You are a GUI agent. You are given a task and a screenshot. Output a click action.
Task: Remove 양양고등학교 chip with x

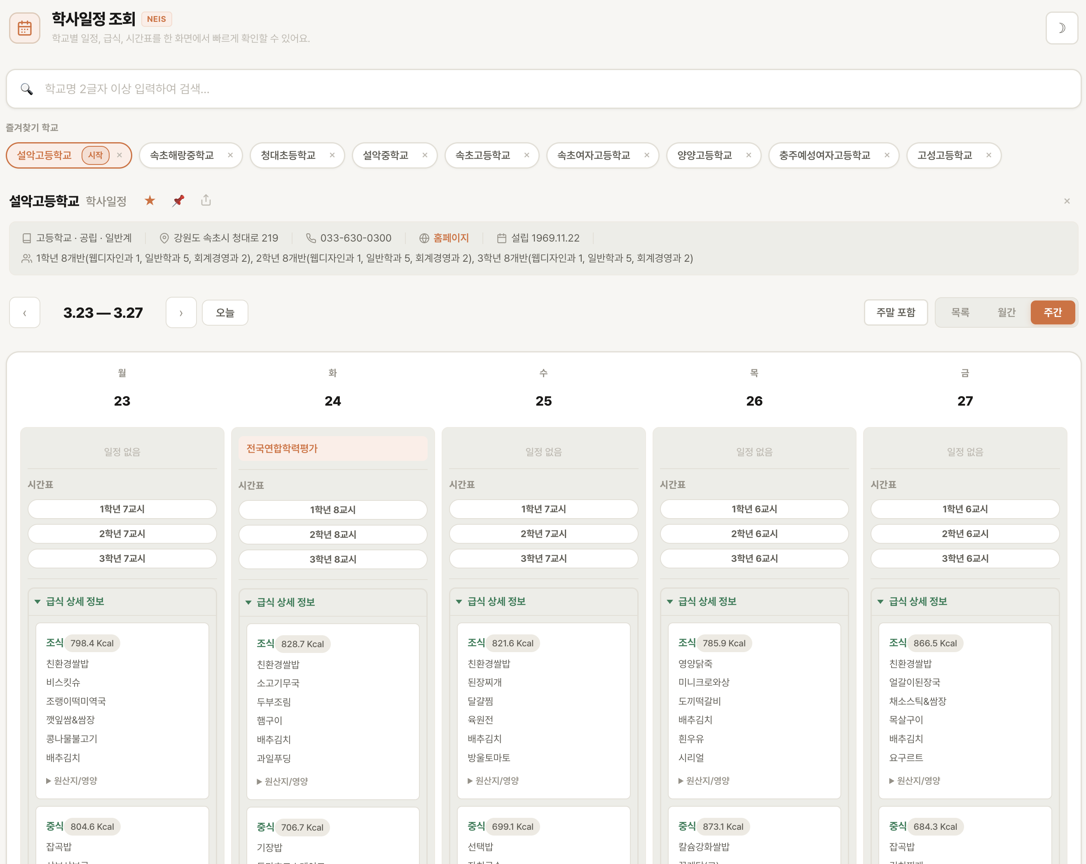pyautogui.click(x=749, y=155)
